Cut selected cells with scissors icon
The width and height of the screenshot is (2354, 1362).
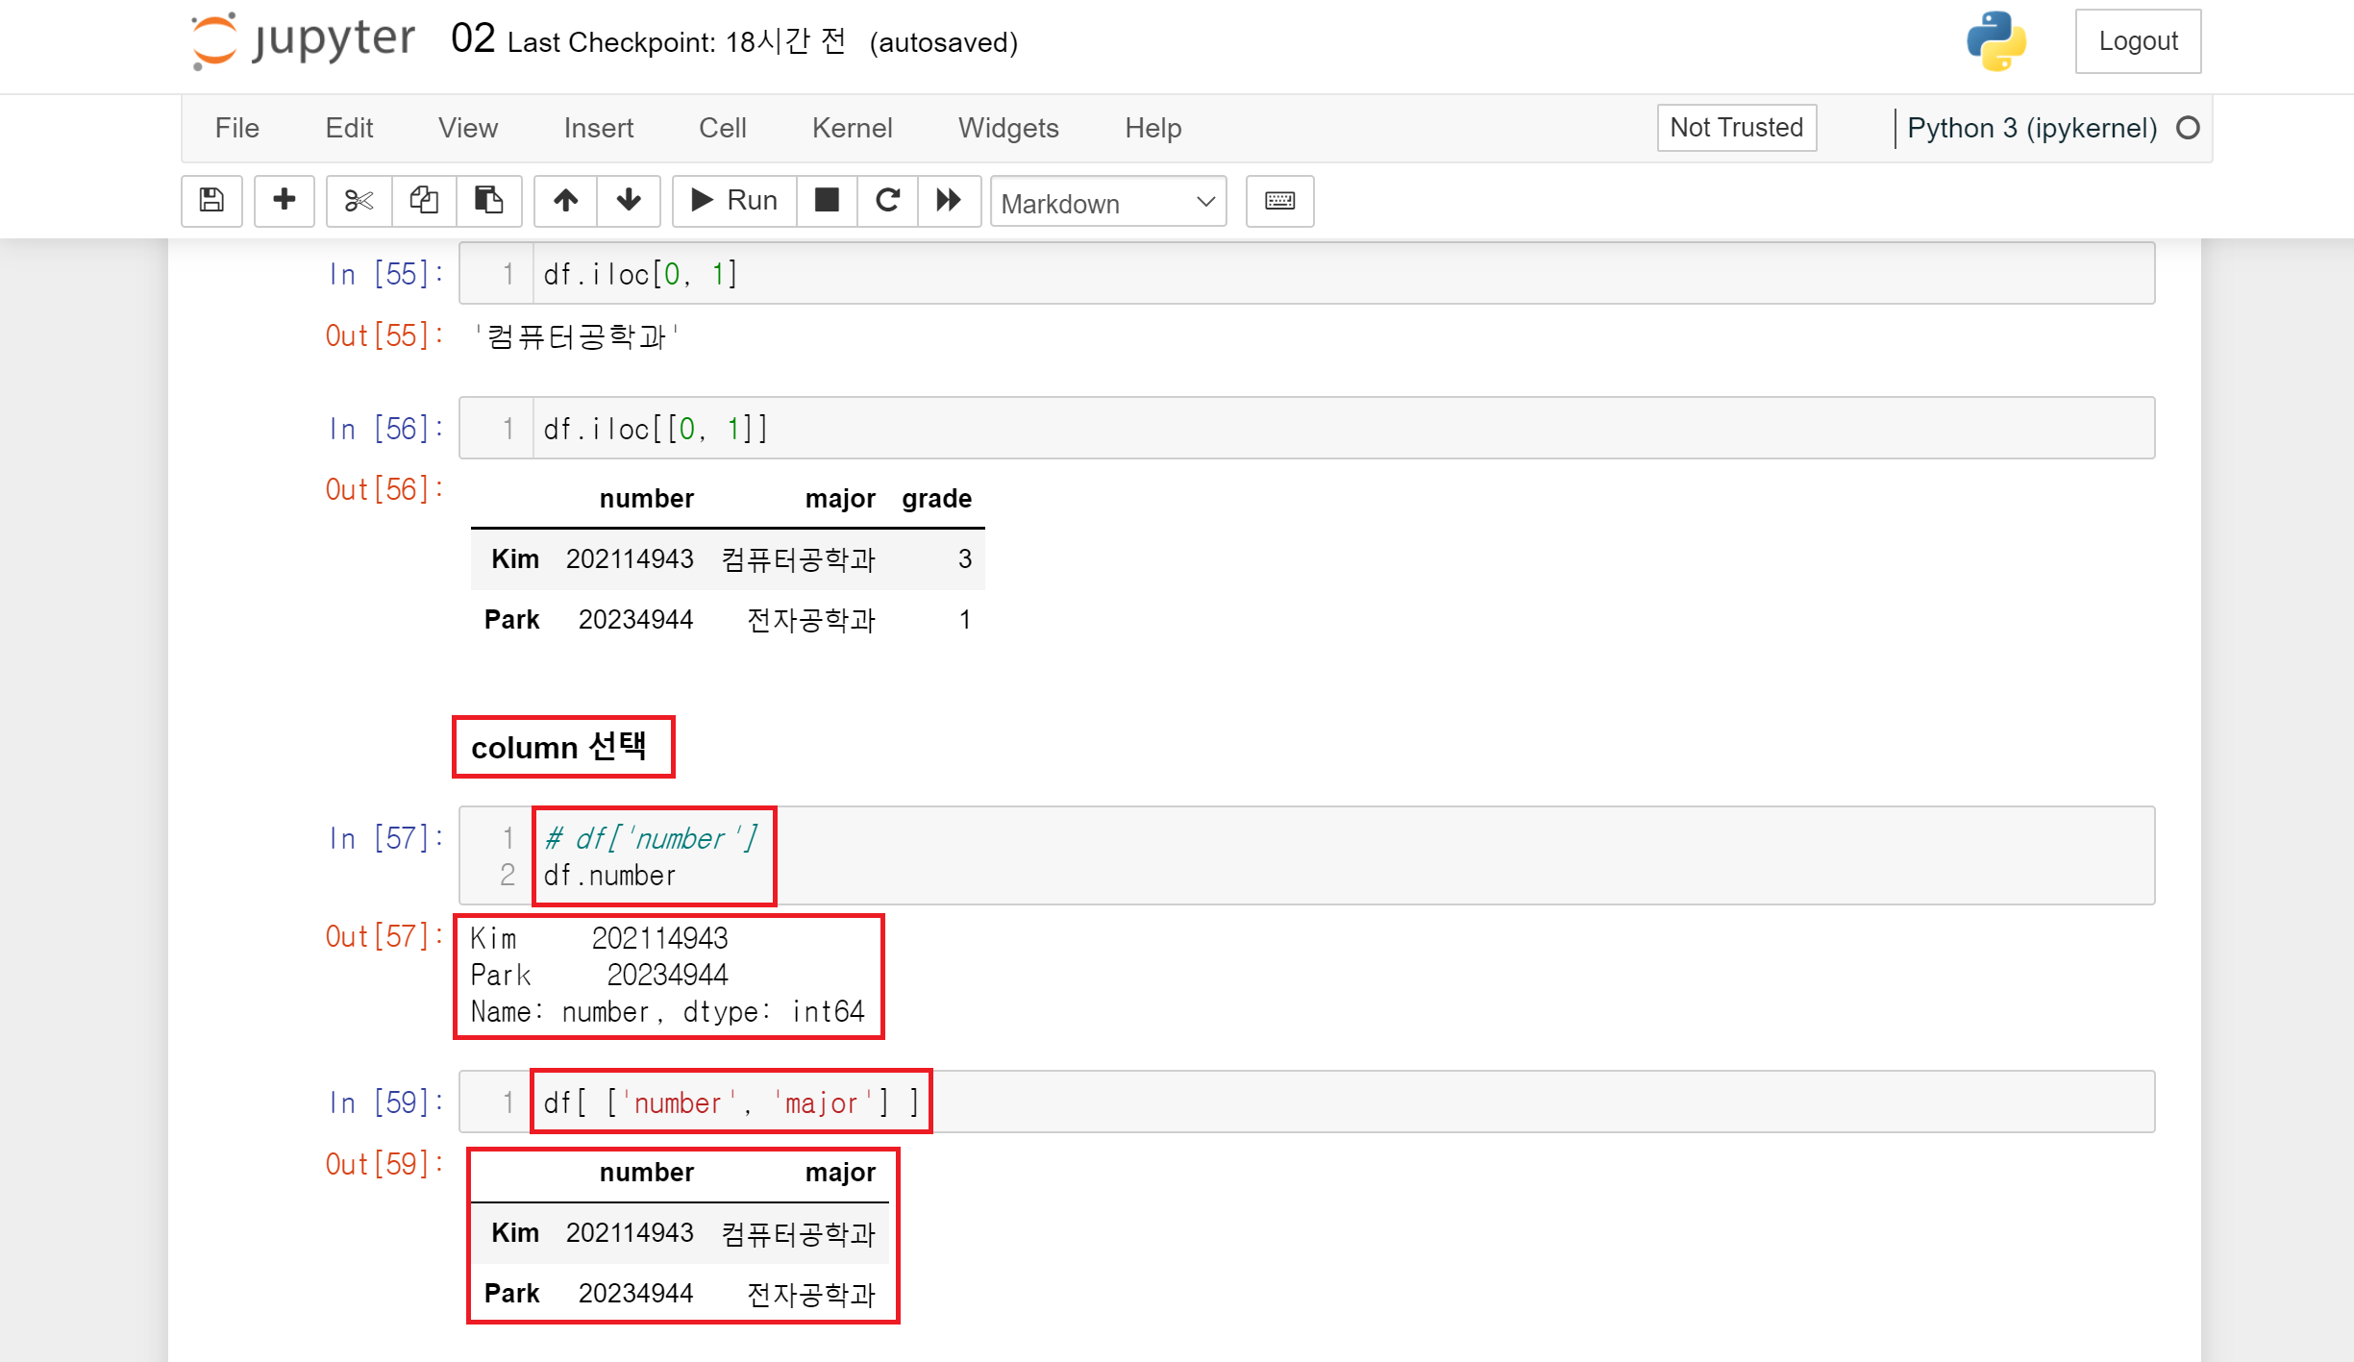359,200
